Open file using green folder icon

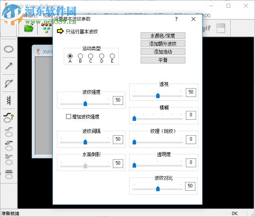point(29,28)
